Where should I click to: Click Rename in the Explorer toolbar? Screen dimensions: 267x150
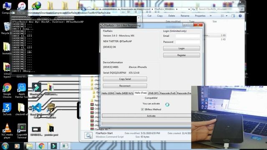click(x=185, y=16)
